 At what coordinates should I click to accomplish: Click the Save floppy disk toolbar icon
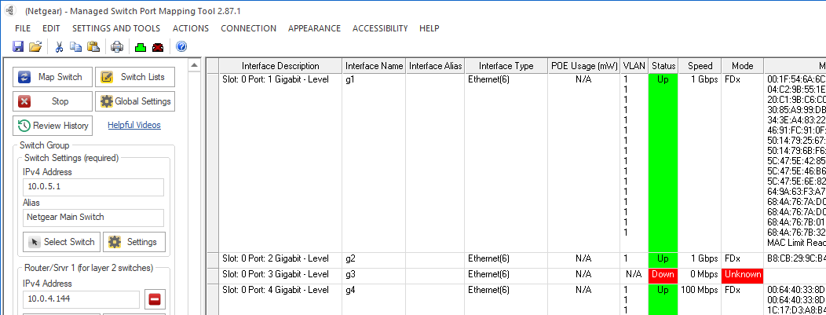(18, 47)
